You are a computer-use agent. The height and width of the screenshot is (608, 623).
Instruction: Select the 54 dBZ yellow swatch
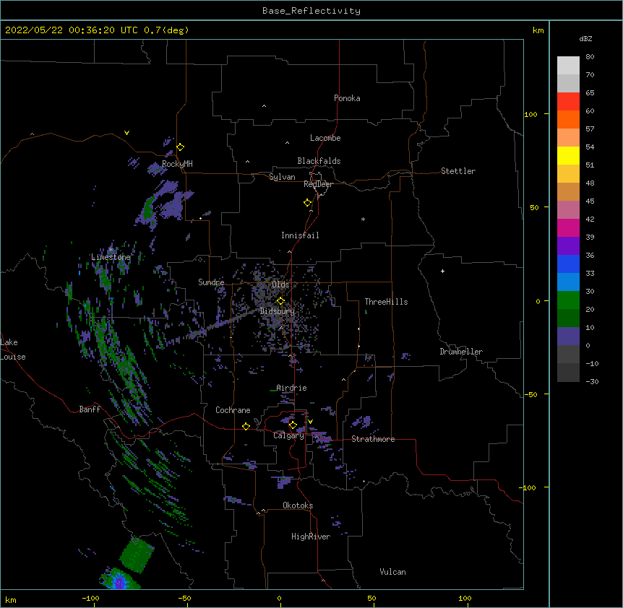(x=568, y=155)
